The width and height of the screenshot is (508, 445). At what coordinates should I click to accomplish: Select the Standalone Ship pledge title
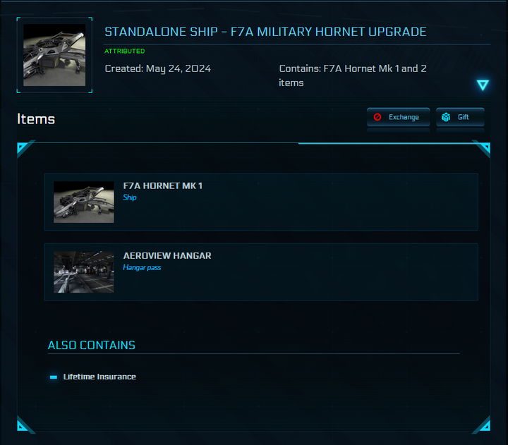point(265,32)
